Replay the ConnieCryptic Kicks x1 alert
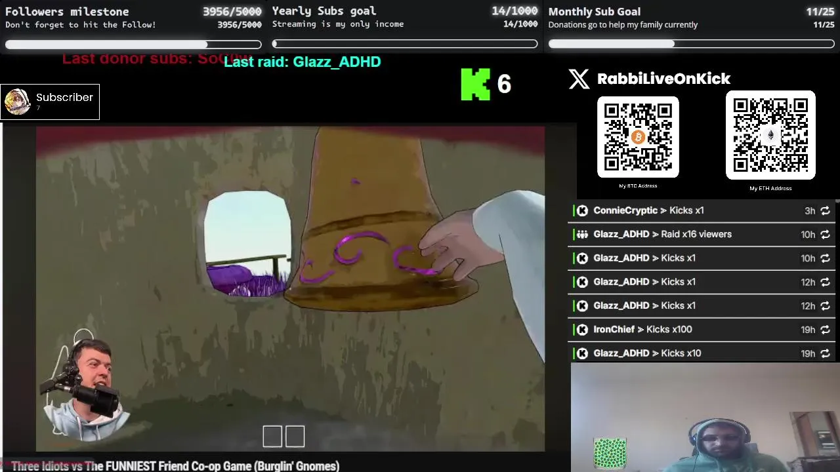This screenshot has height=472, width=840. 825,210
